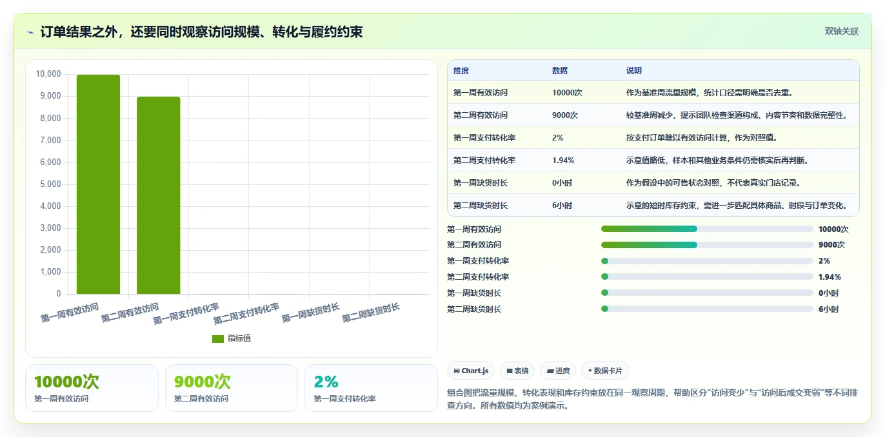Click the 双轴关联 label in header

[842, 31]
